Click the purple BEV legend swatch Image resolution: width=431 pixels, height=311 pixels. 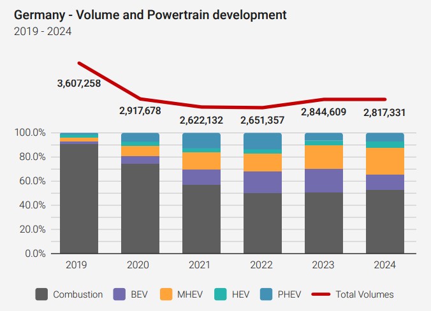pos(119,294)
